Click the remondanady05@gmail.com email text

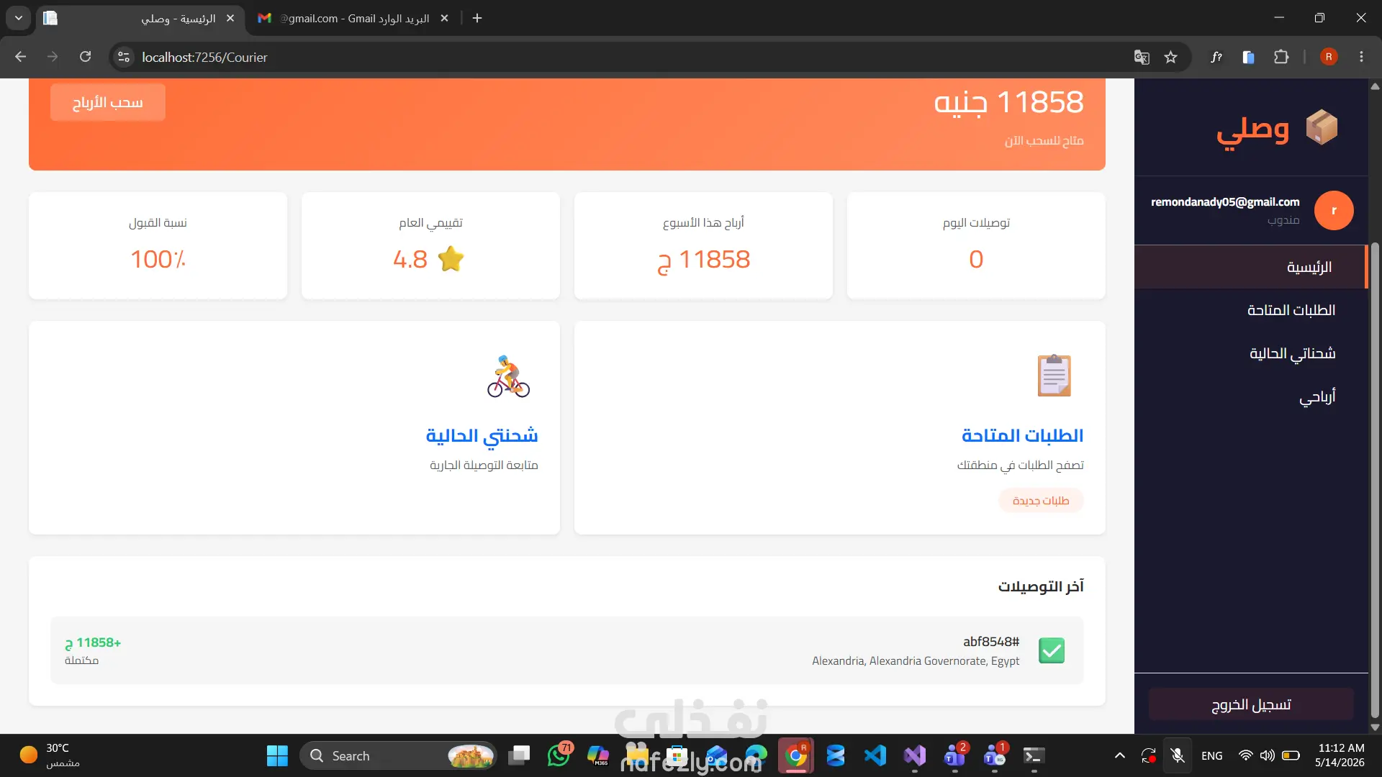coord(1225,202)
